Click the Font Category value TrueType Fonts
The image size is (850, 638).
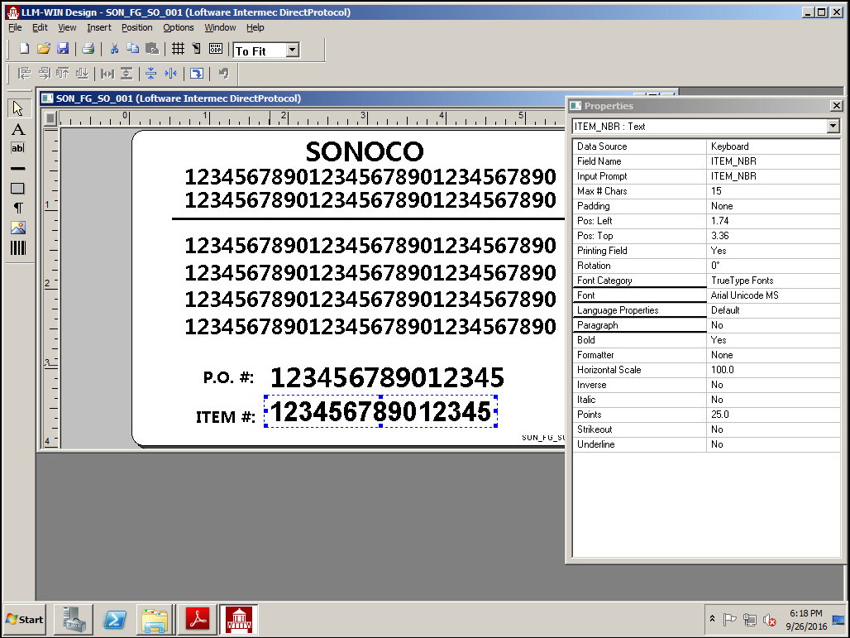(x=773, y=281)
